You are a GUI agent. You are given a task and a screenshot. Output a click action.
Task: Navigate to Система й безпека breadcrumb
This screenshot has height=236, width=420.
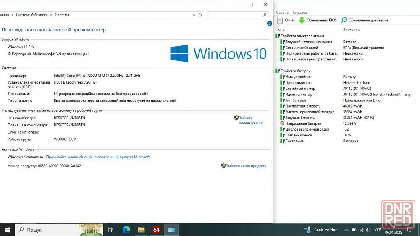pyautogui.click(x=31, y=15)
